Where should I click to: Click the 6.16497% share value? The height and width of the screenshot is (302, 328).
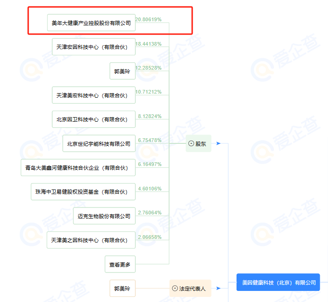point(150,164)
